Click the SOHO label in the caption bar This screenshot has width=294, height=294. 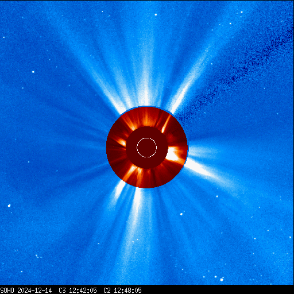[7, 291]
